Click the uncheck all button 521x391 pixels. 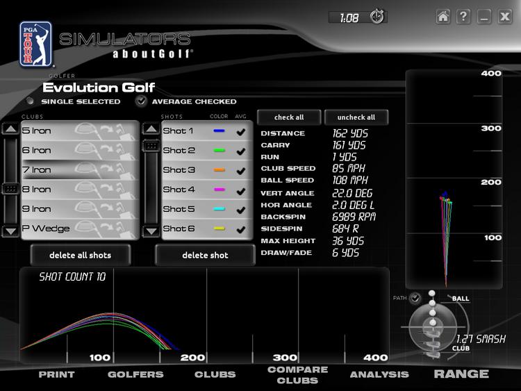(356, 117)
